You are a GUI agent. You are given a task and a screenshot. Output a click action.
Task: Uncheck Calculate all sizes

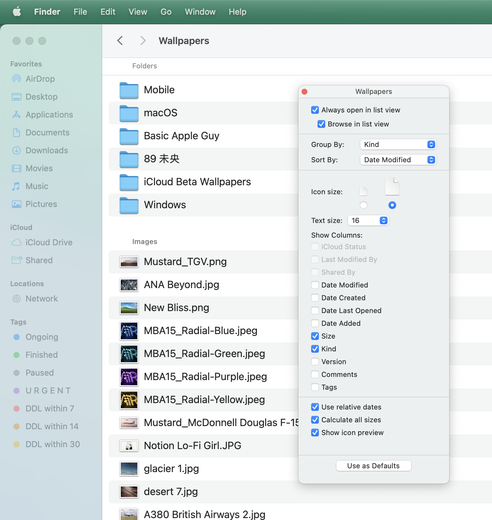pyautogui.click(x=315, y=420)
